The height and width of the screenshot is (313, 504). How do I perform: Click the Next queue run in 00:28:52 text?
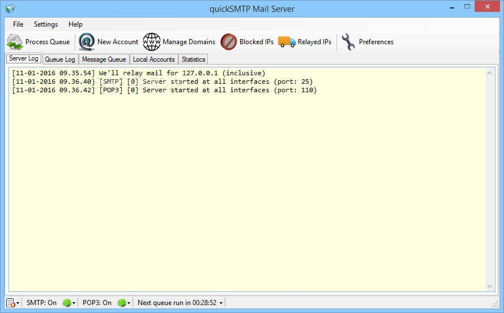(x=177, y=303)
